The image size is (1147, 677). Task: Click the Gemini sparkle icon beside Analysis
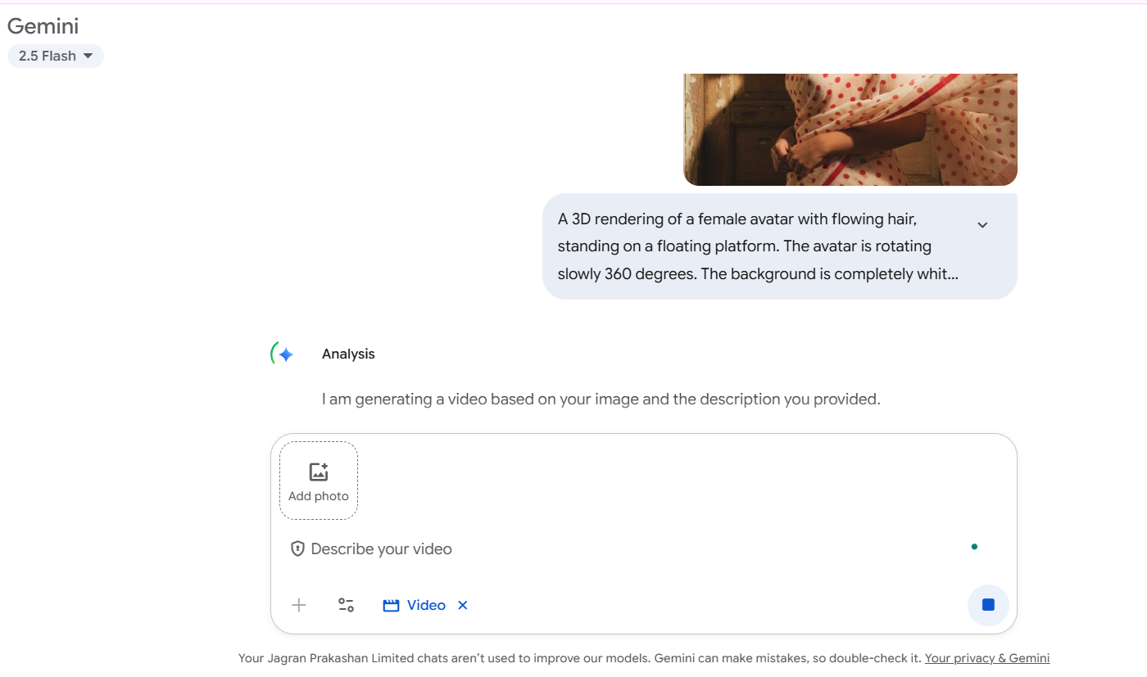[x=285, y=354]
